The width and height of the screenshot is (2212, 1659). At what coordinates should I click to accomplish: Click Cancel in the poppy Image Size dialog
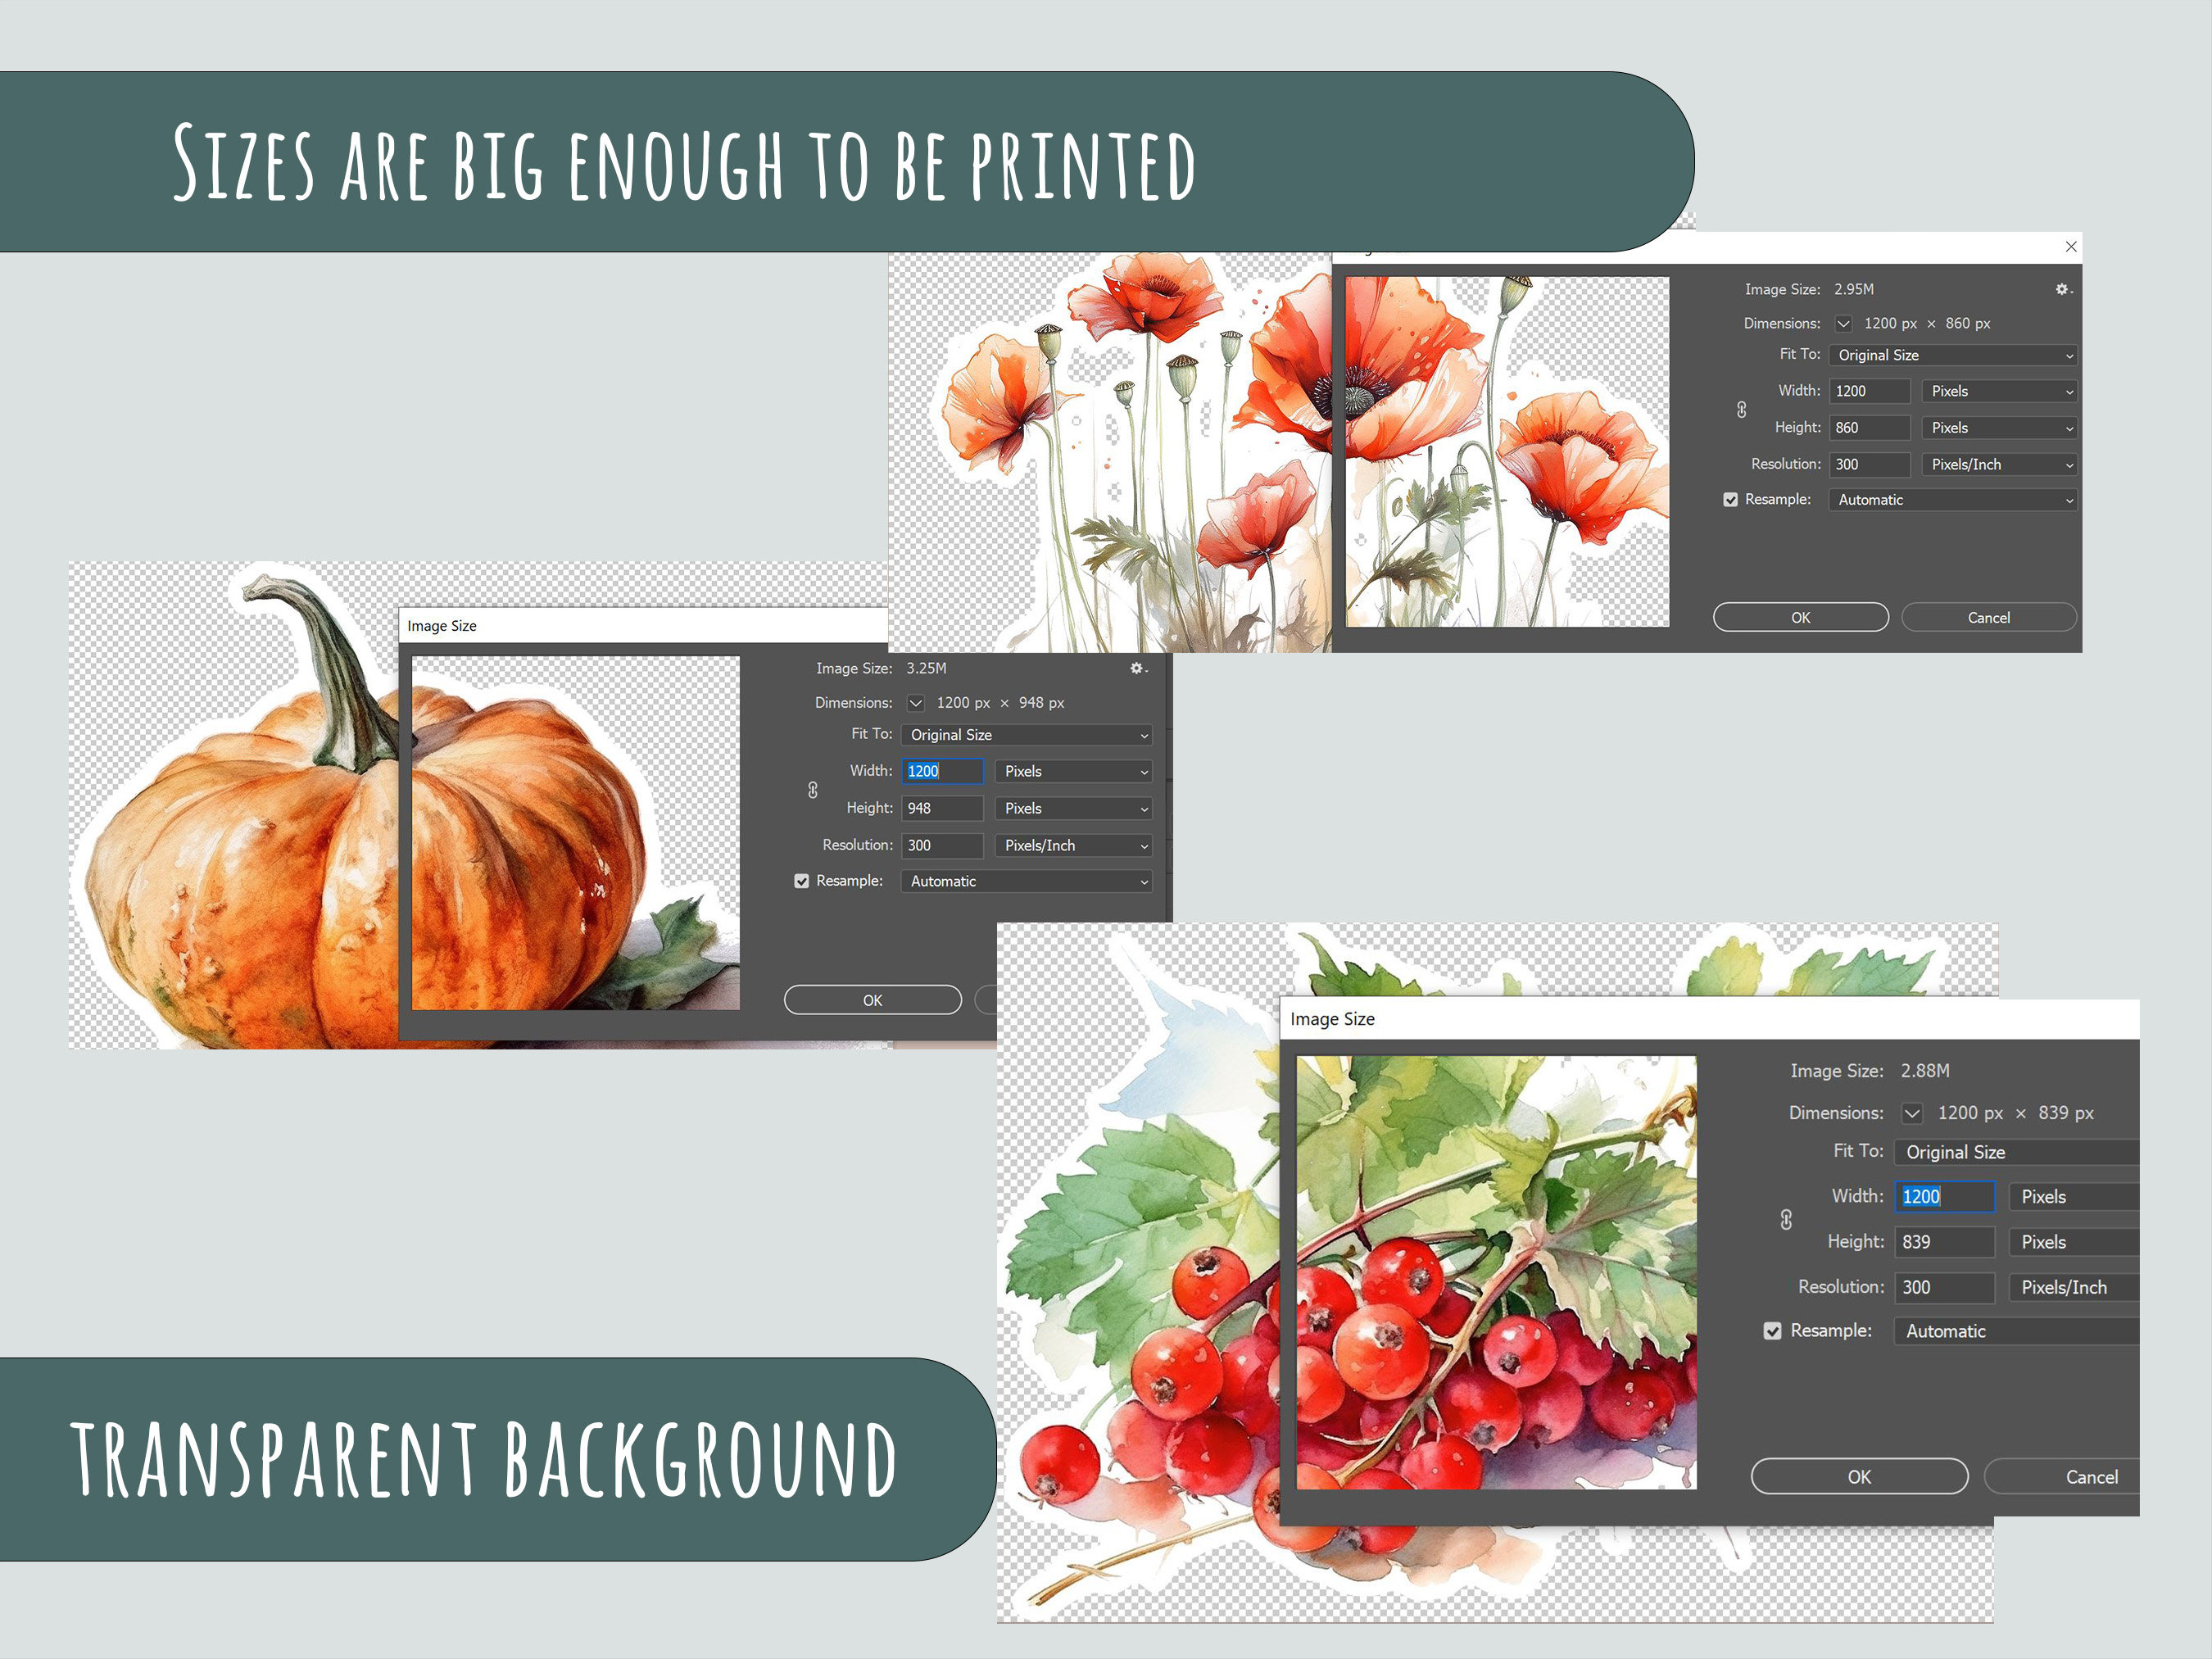coord(1988,617)
